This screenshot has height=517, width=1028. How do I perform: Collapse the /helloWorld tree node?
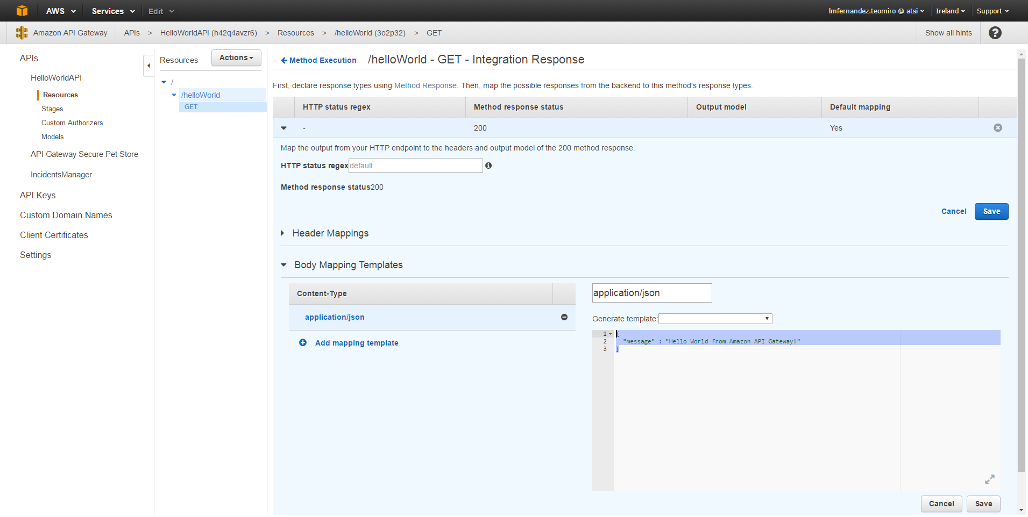174,95
